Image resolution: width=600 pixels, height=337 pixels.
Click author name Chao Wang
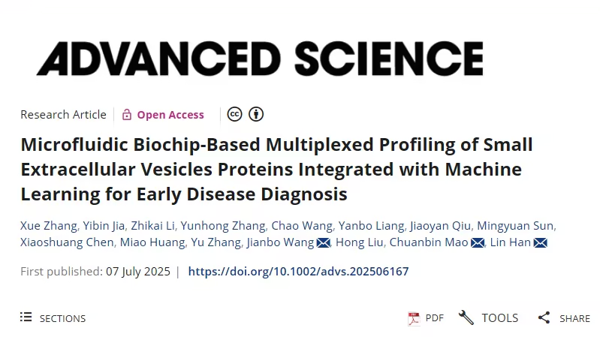(302, 226)
